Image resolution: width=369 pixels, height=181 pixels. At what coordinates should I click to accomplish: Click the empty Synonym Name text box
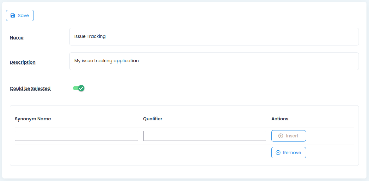tap(77, 136)
